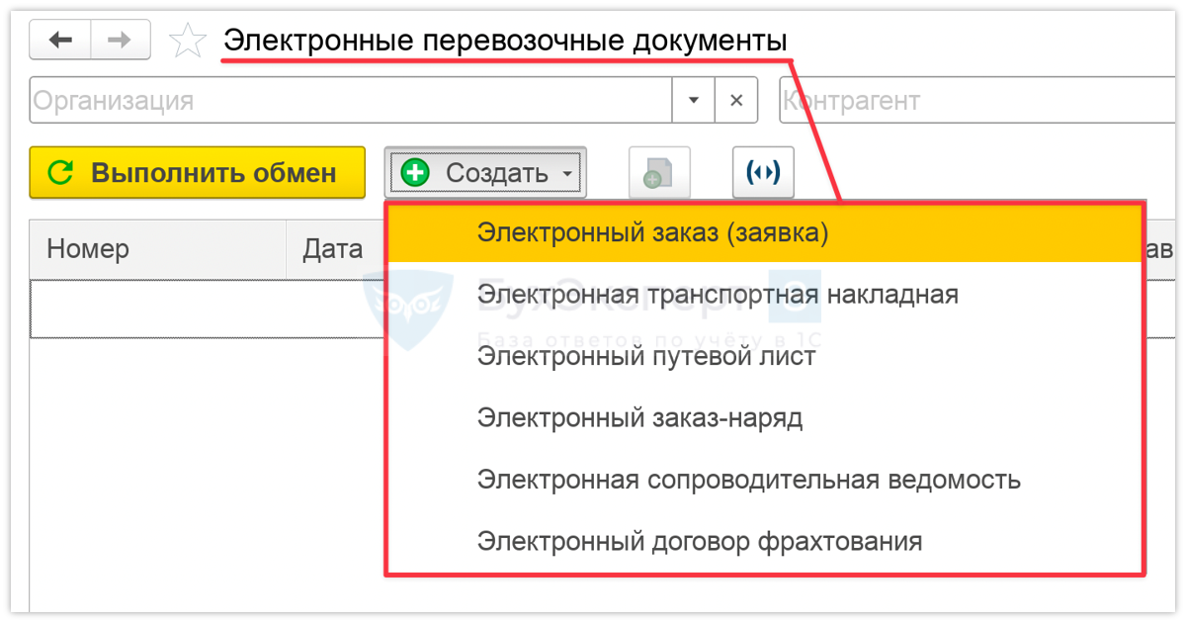The width and height of the screenshot is (1186, 623).
Task: Add page to favorites with star icon
Action: click(x=187, y=41)
